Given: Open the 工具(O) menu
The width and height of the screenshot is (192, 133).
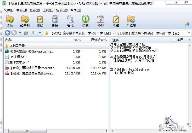Looking at the screenshot, I should click(48, 10).
